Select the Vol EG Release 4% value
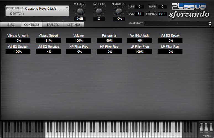Viewport: 214px width, 138px height. coord(48,52)
